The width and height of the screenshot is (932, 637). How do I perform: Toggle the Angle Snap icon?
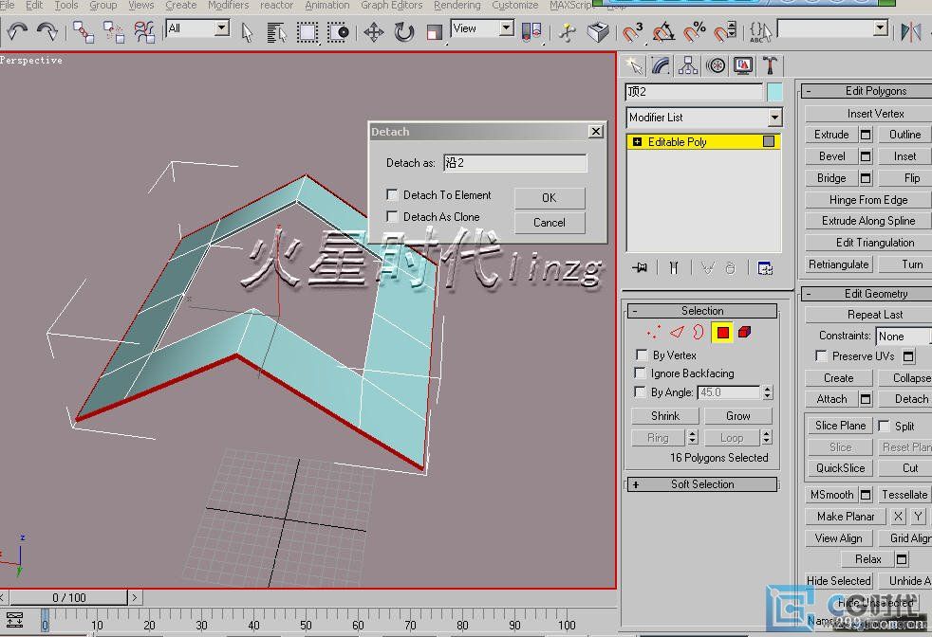click(x=663, y=32)
